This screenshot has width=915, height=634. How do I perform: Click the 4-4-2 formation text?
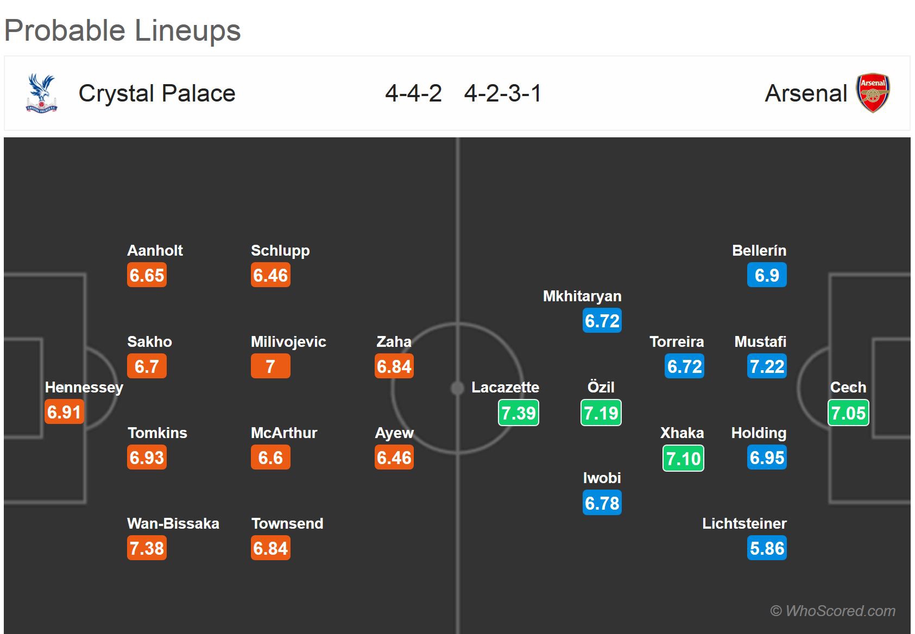coord(413,93)
